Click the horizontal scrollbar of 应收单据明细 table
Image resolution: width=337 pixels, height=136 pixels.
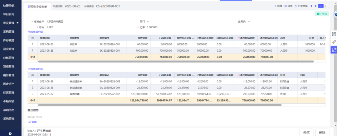point(160,105)
